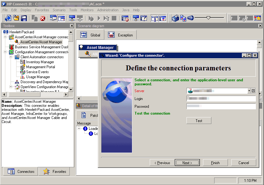Copy the selected connector
This screenshot has width=264, height=185.
[35, 18]
